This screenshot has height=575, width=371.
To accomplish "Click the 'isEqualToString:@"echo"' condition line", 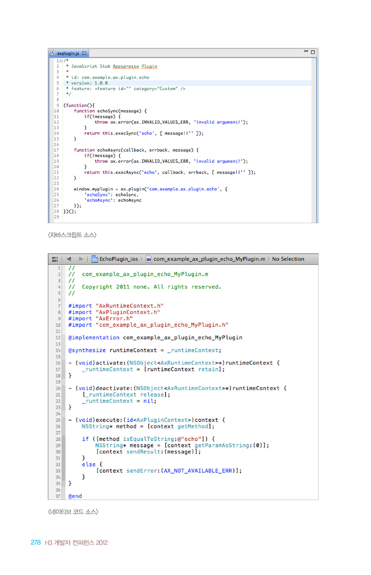I will [149, 439].
